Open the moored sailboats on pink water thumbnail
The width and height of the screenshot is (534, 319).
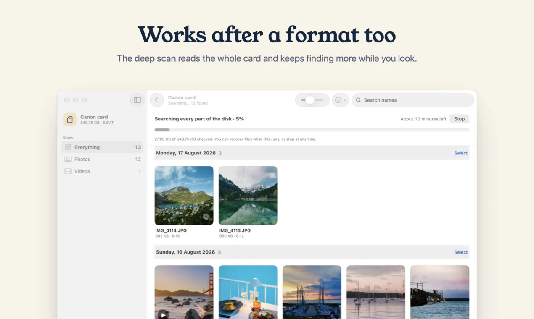376,292
